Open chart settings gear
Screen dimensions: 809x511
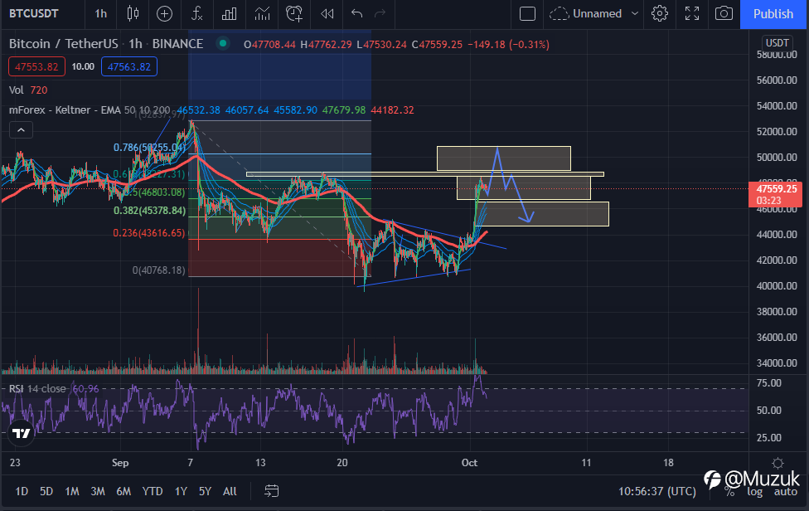(659, 14)
